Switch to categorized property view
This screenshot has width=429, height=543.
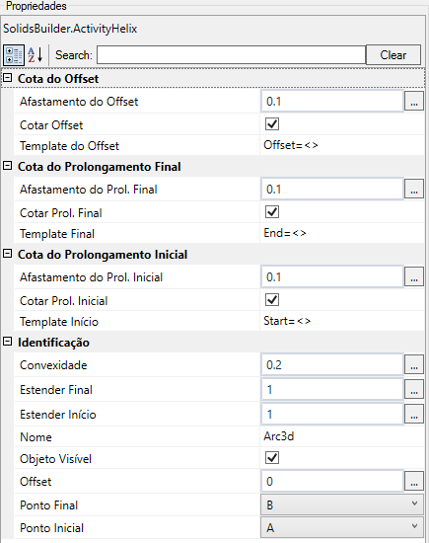tap(14, 55)
